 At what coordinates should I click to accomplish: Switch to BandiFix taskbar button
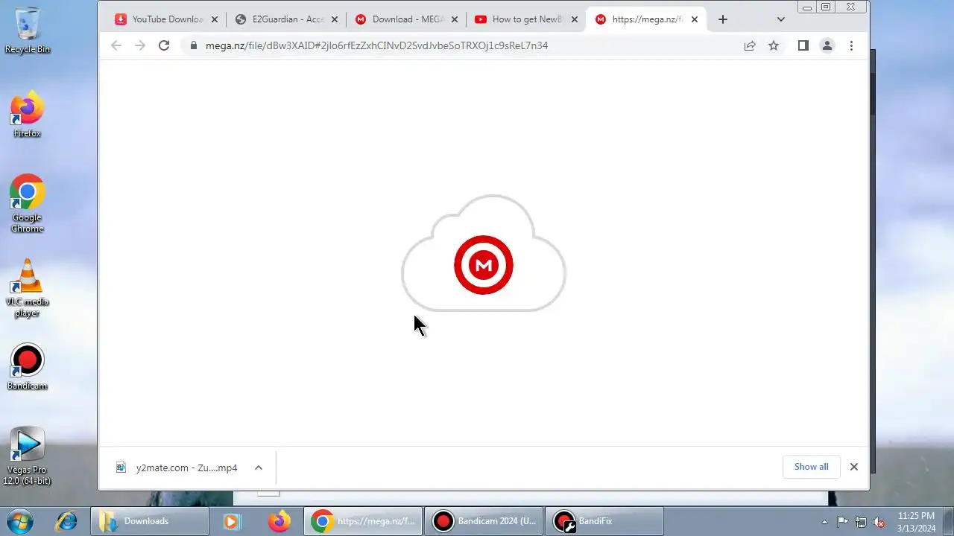(604, 521)
